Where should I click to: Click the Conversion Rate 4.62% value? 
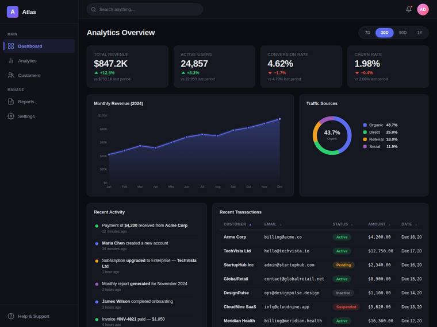(280, 64)
